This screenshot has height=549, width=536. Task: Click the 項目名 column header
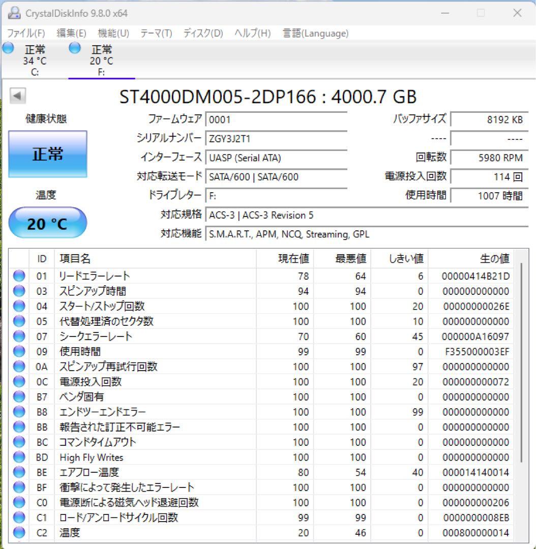point(155,259)
